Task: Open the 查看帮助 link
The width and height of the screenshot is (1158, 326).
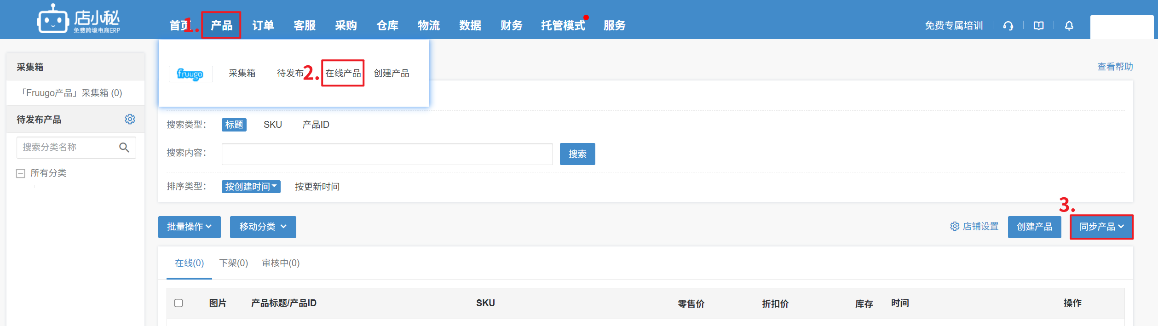Action: point(1115,67)
